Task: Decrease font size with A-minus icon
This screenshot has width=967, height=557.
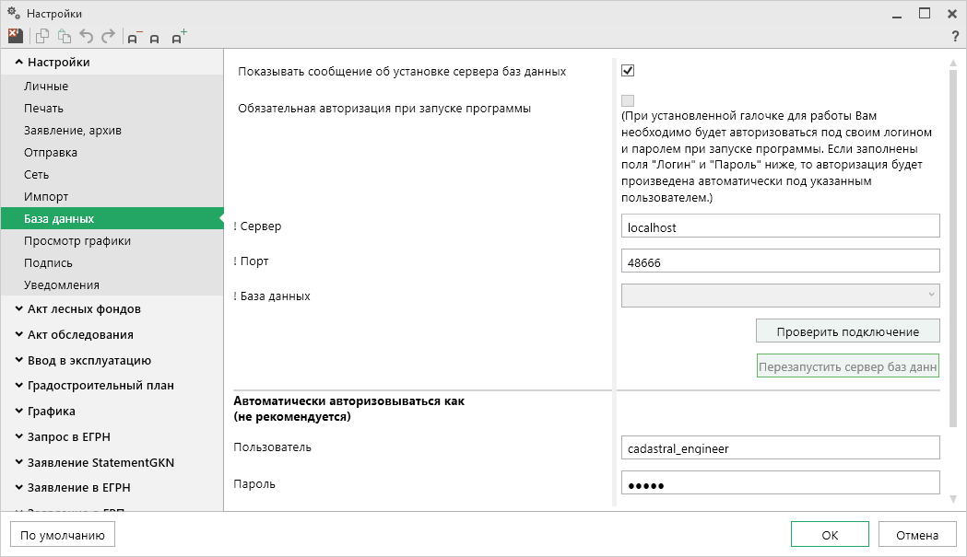Action: [x=135, y=37]
